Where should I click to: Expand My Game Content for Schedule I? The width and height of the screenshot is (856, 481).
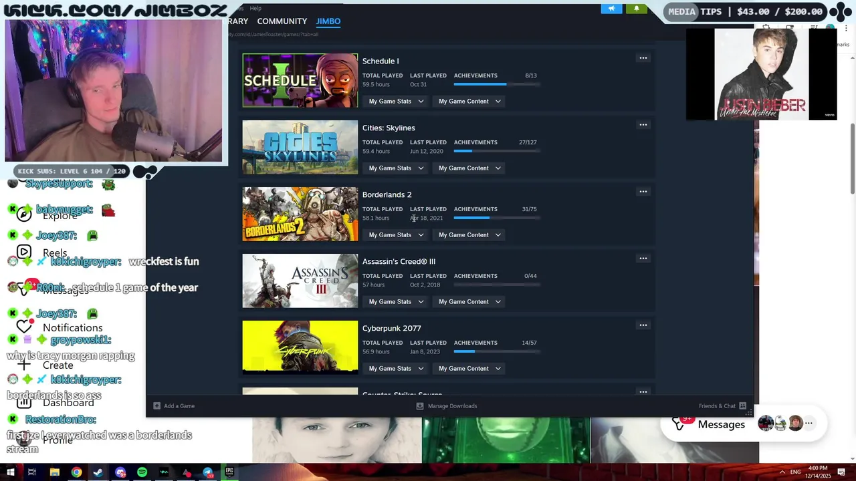[469, 102]
